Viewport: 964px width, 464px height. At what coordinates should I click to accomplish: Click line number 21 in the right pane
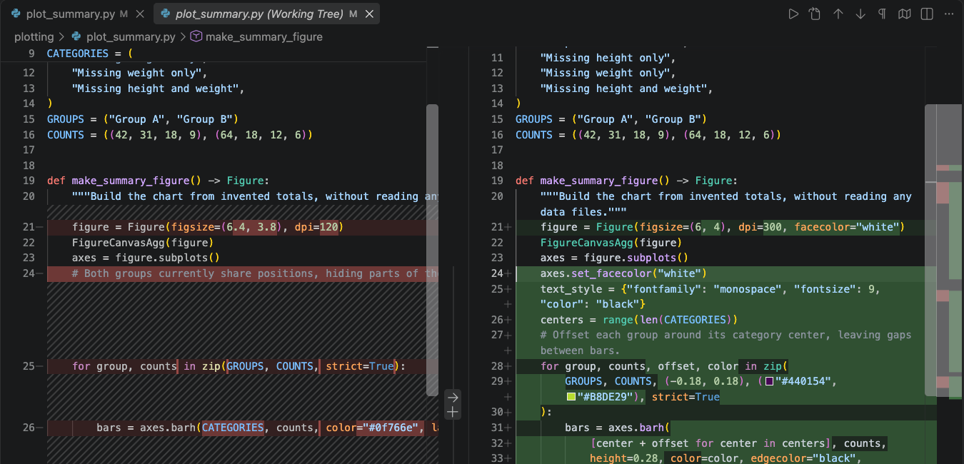click(498, 227)
